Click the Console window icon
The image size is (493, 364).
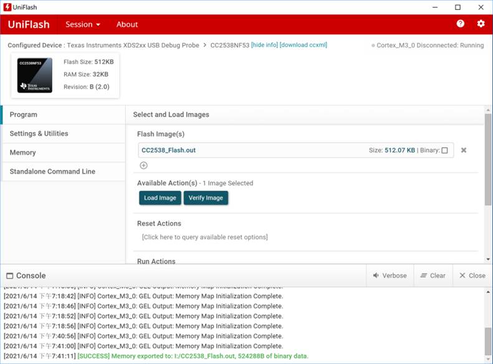click(x=9, y=275)
